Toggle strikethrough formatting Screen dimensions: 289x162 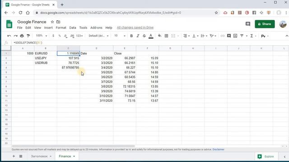click(x=144, y=36)
